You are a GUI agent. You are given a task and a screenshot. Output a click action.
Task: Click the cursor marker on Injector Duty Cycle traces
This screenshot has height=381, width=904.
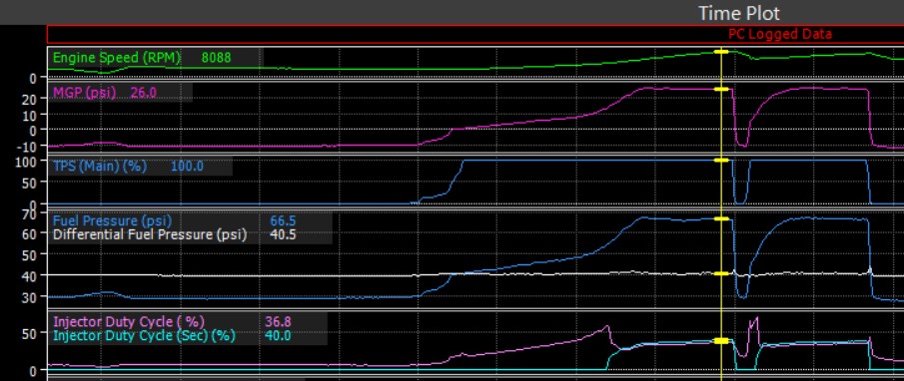tap(721, 341)
